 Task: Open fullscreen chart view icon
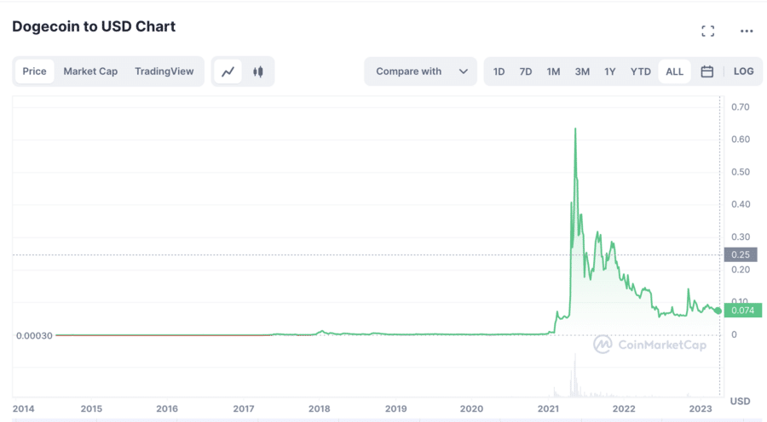(x=707, y=31)
